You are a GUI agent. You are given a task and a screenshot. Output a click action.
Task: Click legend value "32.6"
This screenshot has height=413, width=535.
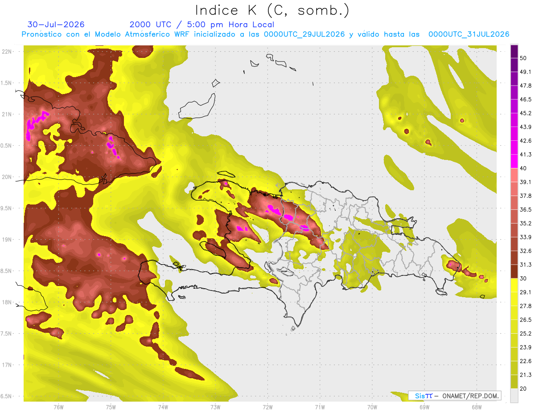pos(526,251)
